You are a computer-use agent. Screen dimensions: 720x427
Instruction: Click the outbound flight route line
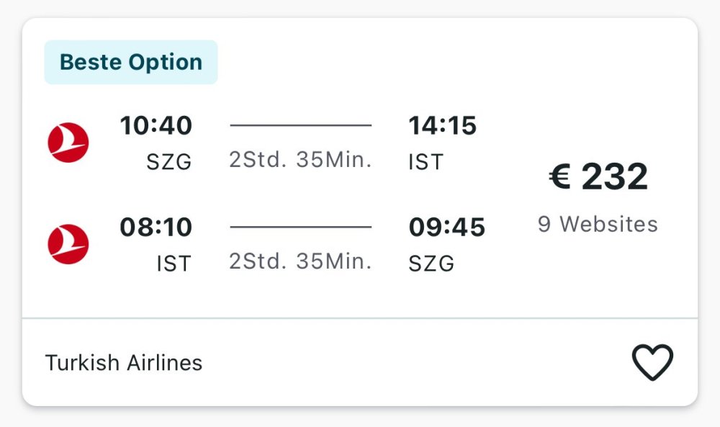pos(300,125)
